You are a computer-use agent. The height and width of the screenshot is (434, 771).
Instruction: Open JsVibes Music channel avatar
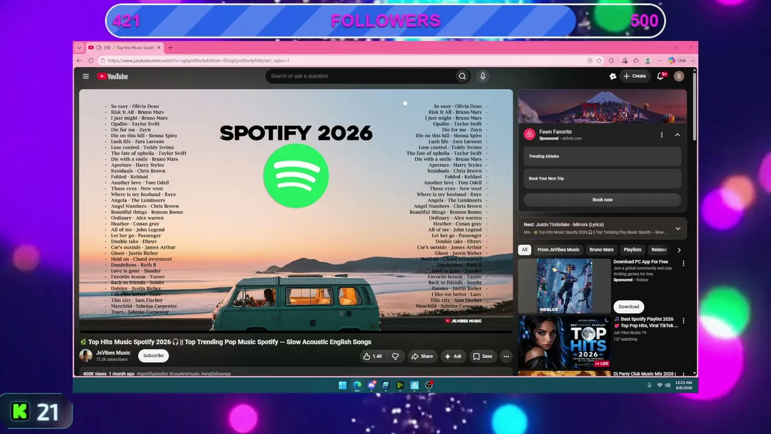coord(86,356)
